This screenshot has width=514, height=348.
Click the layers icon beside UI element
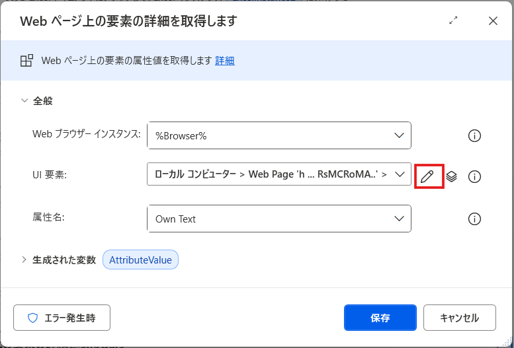(x=452, y=176)
